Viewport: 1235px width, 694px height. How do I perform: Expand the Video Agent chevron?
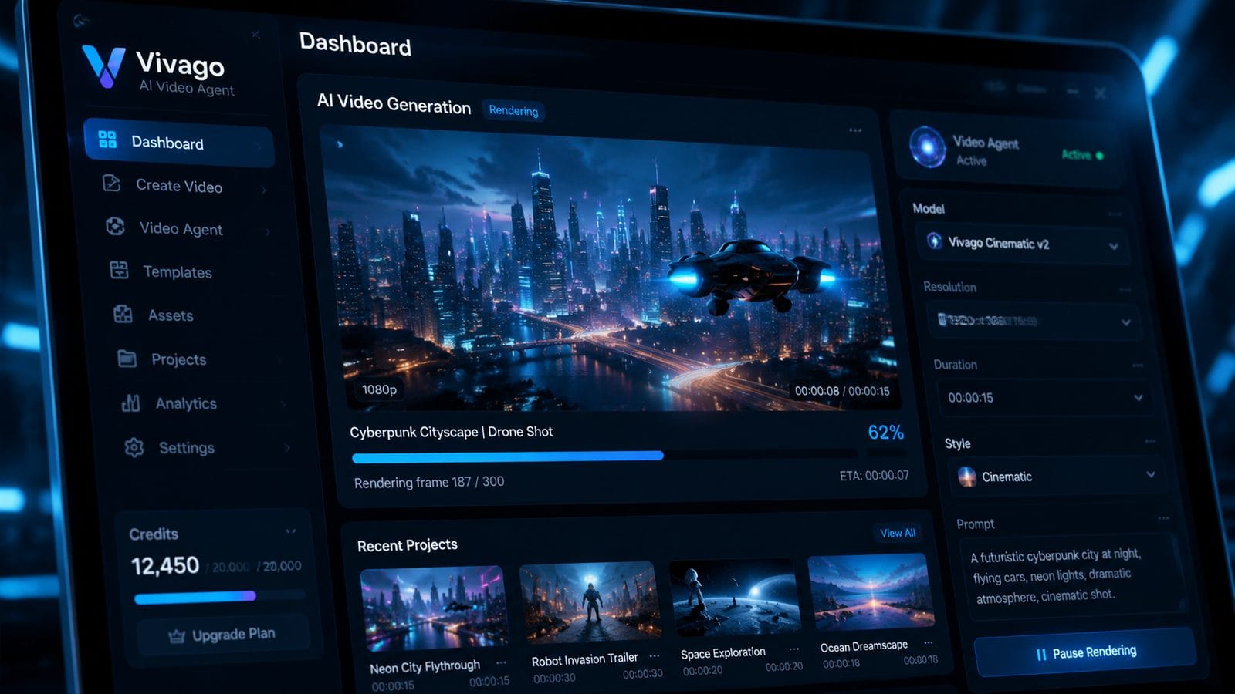268,231
